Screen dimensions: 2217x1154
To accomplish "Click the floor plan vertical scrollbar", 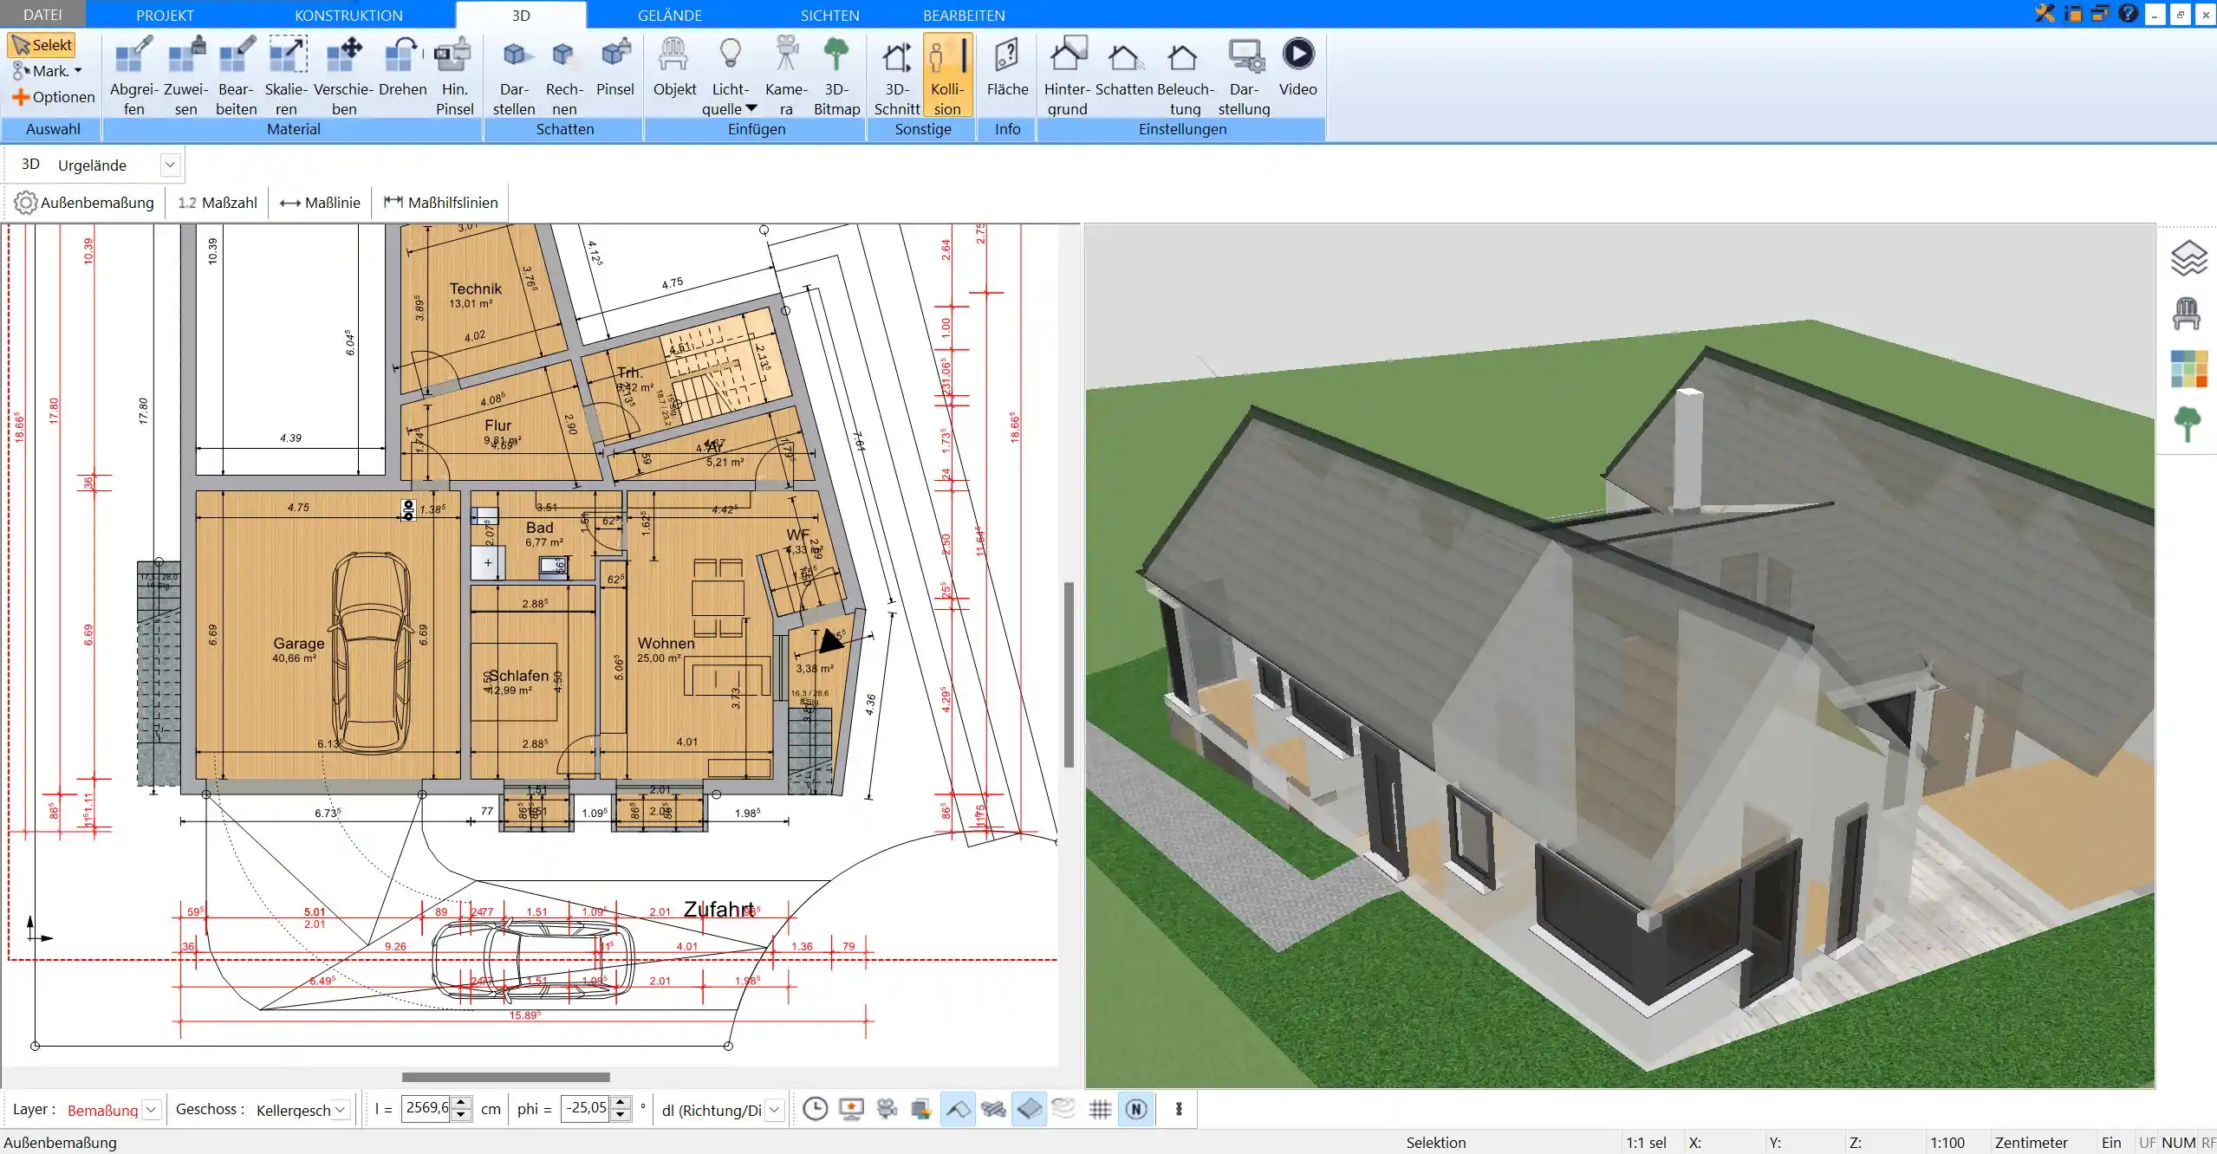I will (x=1069, y=674).
